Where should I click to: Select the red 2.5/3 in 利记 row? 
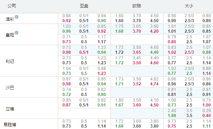pyautogui.click(x=189, y=52)
